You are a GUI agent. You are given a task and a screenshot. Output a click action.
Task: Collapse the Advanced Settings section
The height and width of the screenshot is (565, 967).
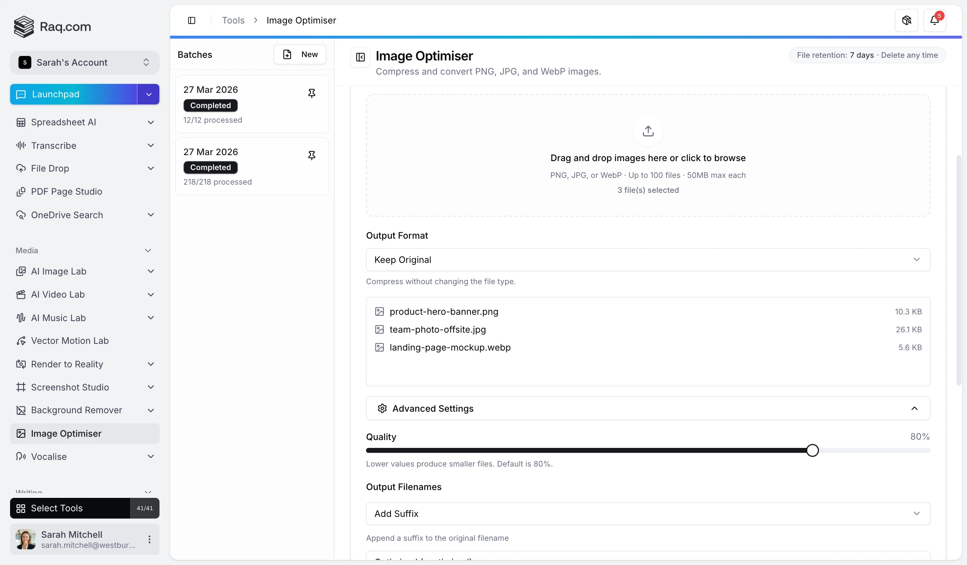914,408
